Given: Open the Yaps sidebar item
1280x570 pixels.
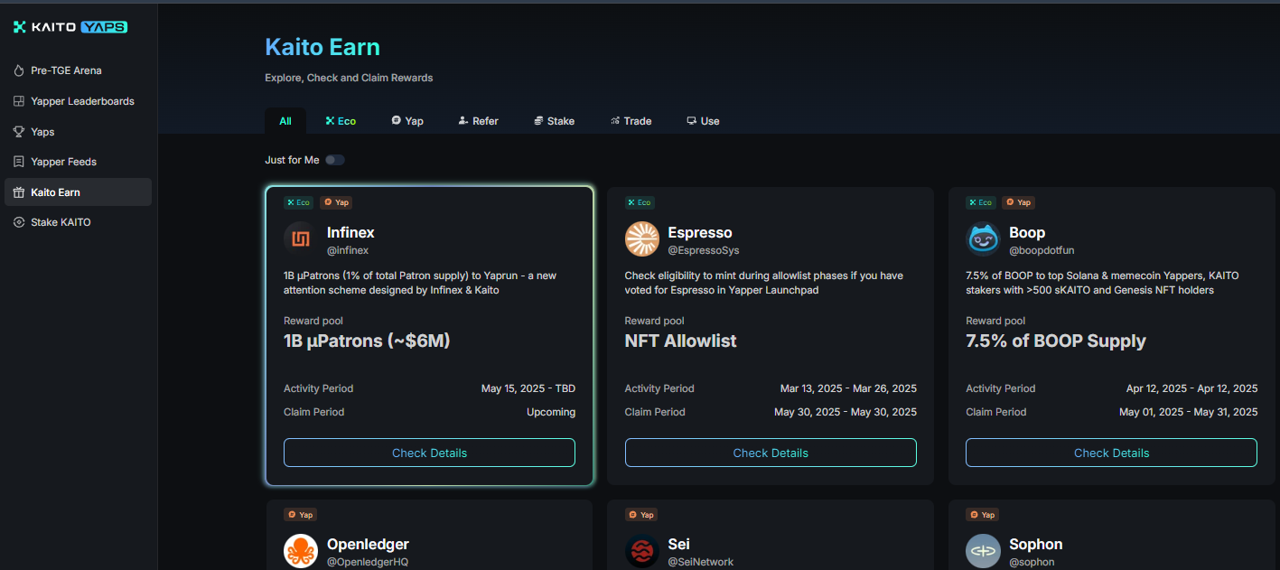Looking at the screenshot, I should [79, 132].
